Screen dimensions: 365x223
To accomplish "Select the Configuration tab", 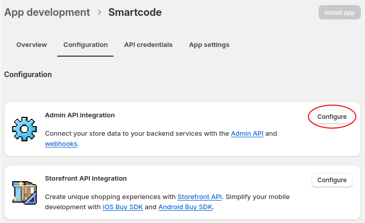I will coord(85,45).
